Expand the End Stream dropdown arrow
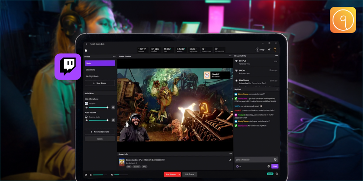This screenshot has width=363, height=181. tap(179, 175)
